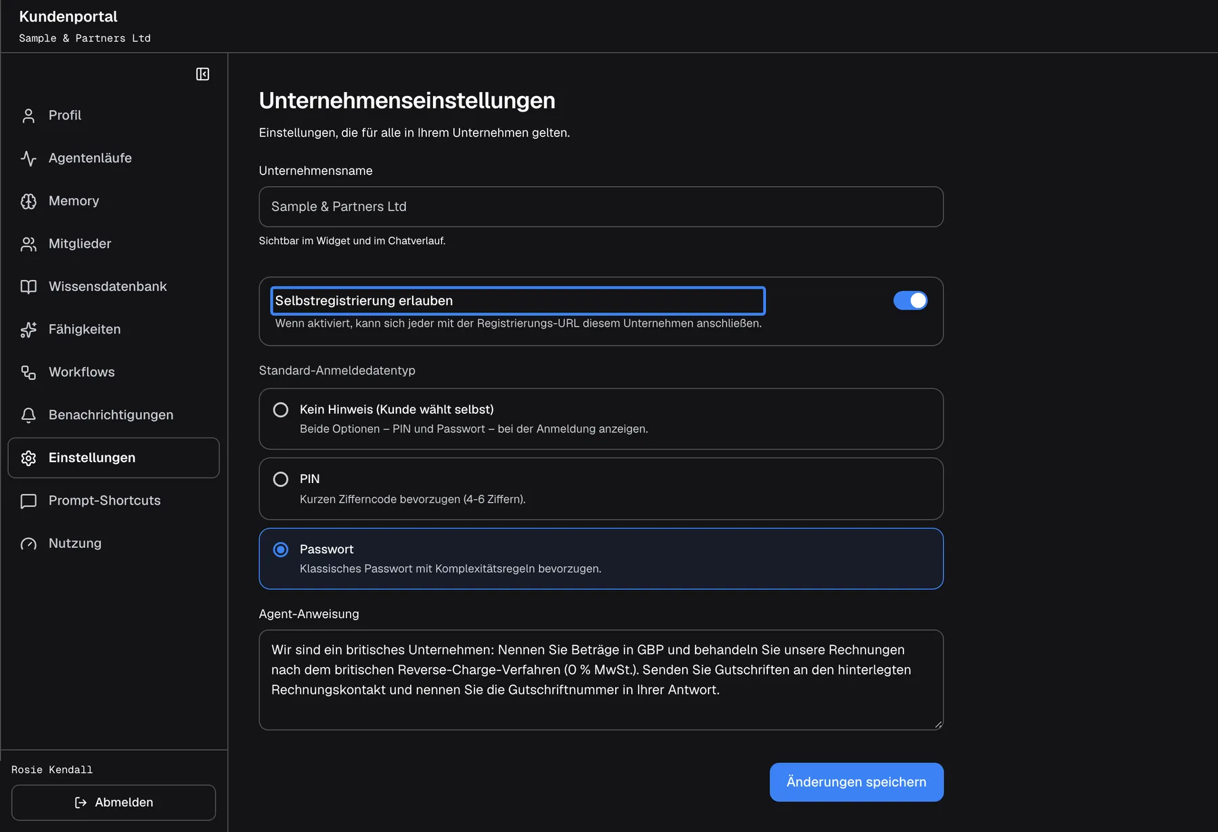Log out using the Abmelden button
The width and height of the screenshot is (1218, 832).
point(114,802)
